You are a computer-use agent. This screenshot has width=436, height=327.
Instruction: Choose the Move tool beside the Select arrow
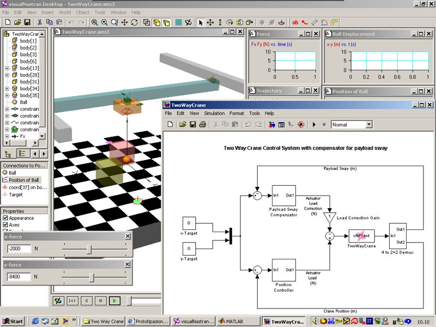[x=210, y=22]
